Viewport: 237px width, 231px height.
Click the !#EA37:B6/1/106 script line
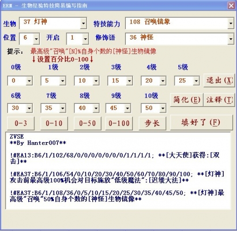(117, 177)
